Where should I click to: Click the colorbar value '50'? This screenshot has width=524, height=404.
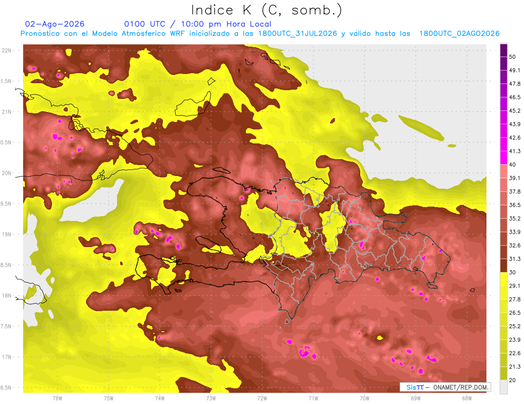click(513, 57)
